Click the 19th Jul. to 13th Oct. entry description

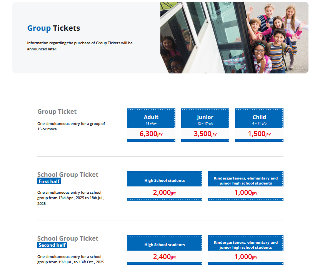pyautogui.click(x=70, y=259)
